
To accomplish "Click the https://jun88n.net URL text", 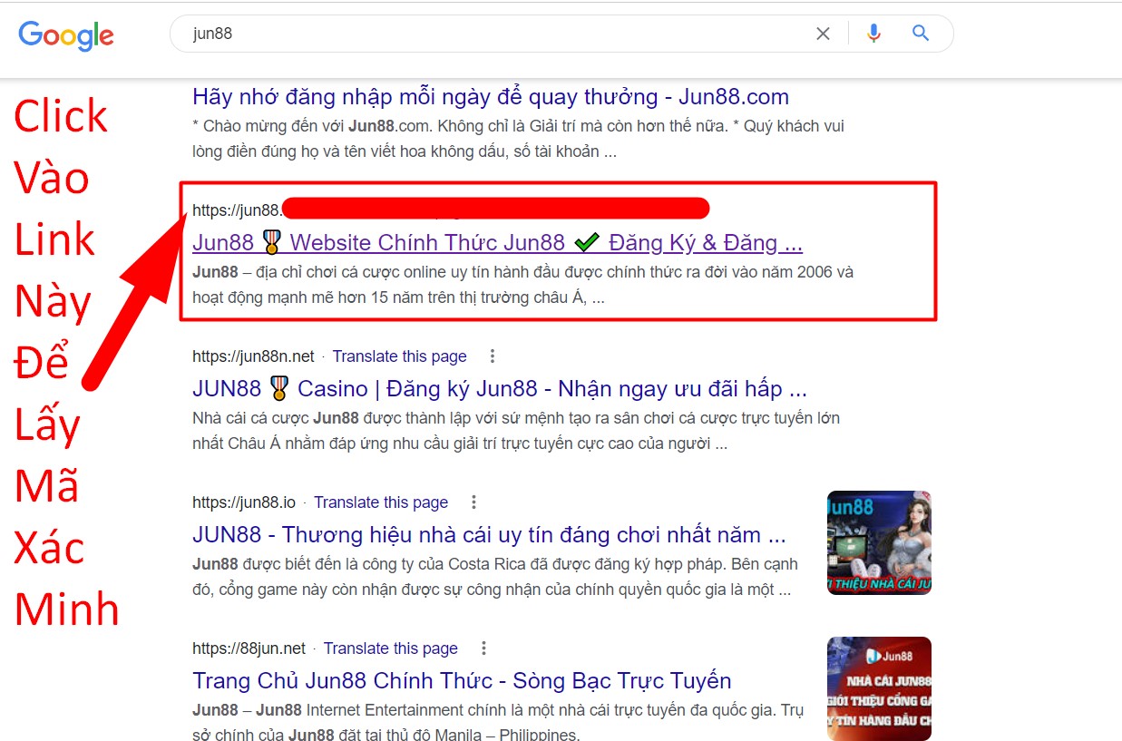I will point(253,356).
